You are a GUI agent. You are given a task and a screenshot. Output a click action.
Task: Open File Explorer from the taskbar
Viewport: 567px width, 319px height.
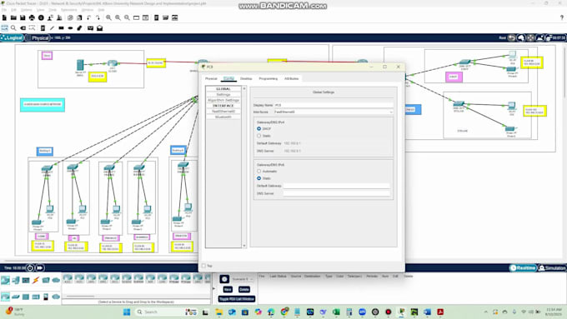[x=218, y=312]
